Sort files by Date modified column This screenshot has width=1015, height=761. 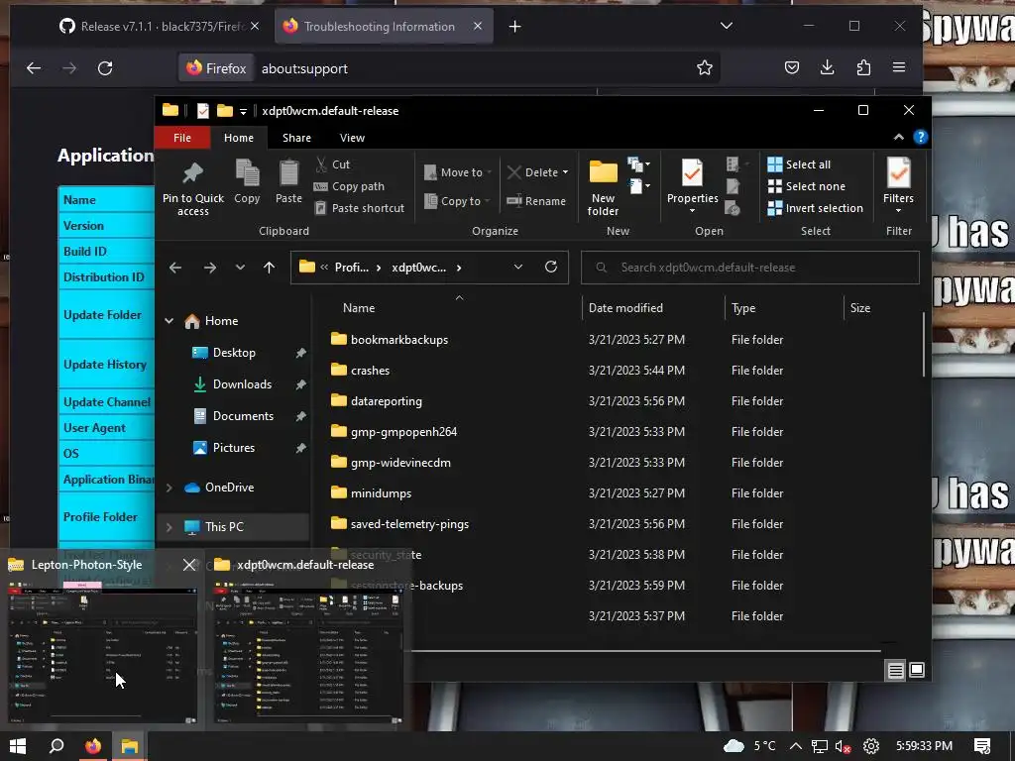[625, 308]
